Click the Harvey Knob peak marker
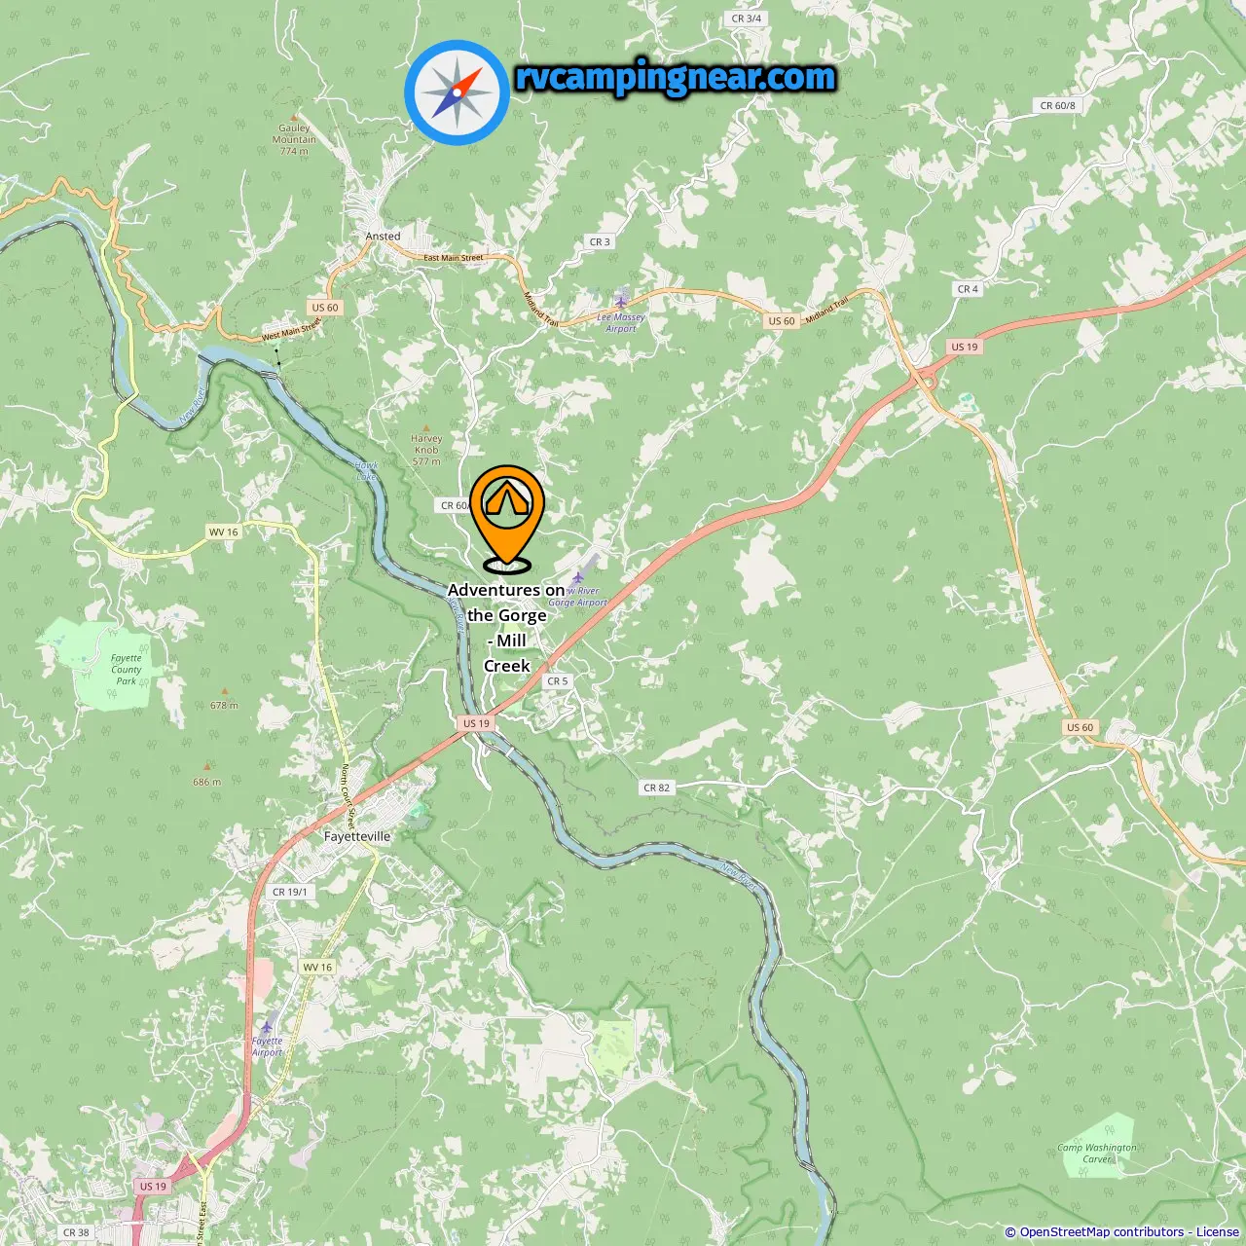The image size is (1246, 1246). (426, 426)
